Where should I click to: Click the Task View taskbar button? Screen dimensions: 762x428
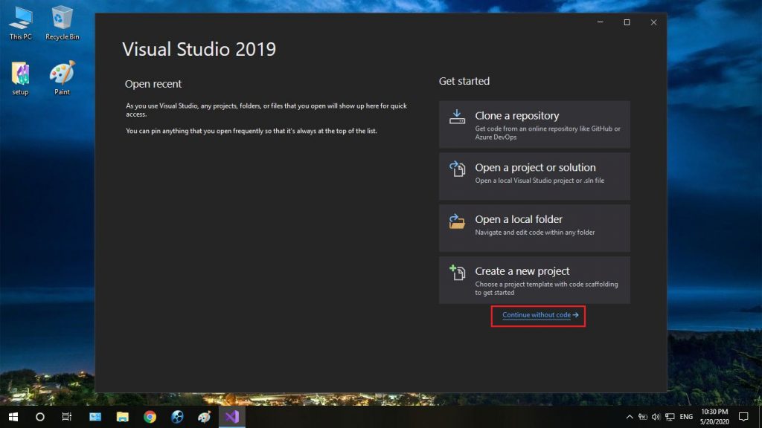point(67,417)
